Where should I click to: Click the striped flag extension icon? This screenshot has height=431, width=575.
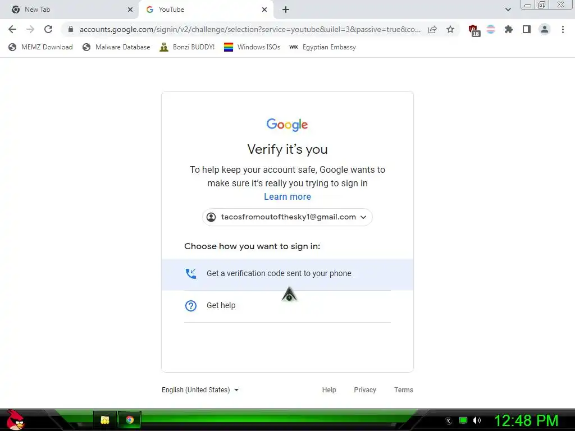click(x=491, y=29)
